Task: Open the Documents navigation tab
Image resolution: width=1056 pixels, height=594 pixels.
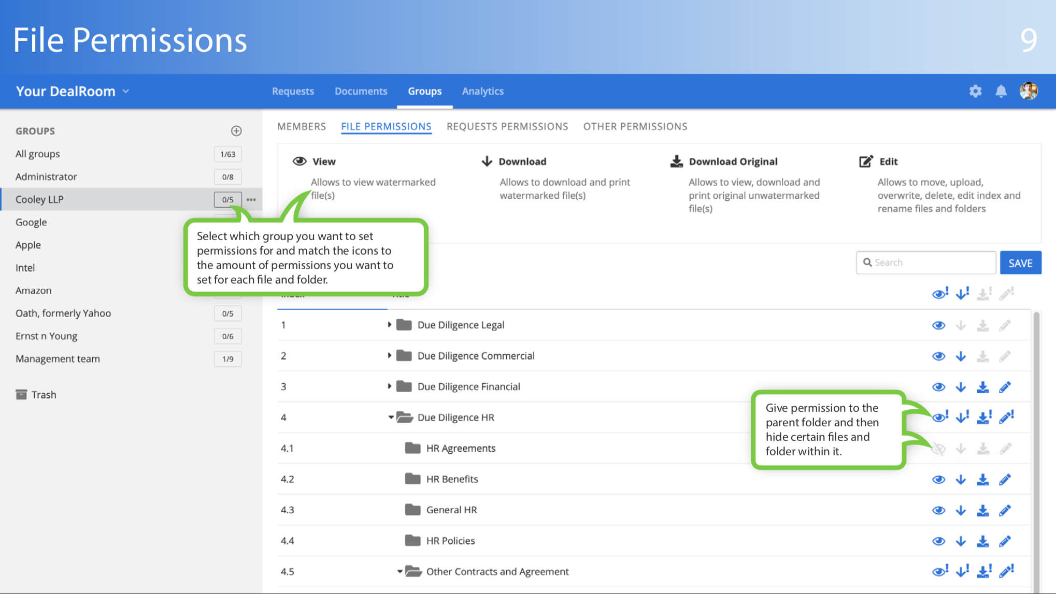Action: (361, 91)
